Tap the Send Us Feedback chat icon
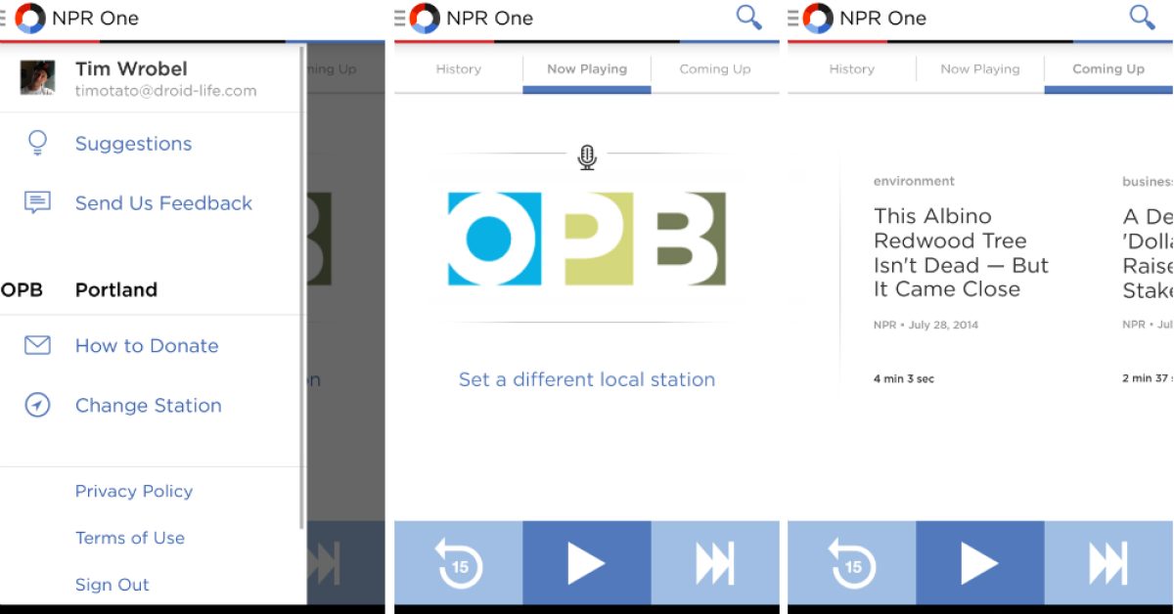Image resolution: width=1174 pixels, height=614 pixels. click(37, 203)
